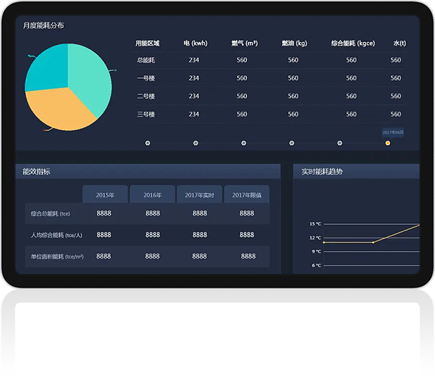This screenshot has height=376, width=435.
Task: Select the highlighted yellow timeline dot
Action: tap(388, 143)
